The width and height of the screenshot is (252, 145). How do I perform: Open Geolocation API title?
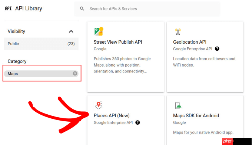pos(190,42)
